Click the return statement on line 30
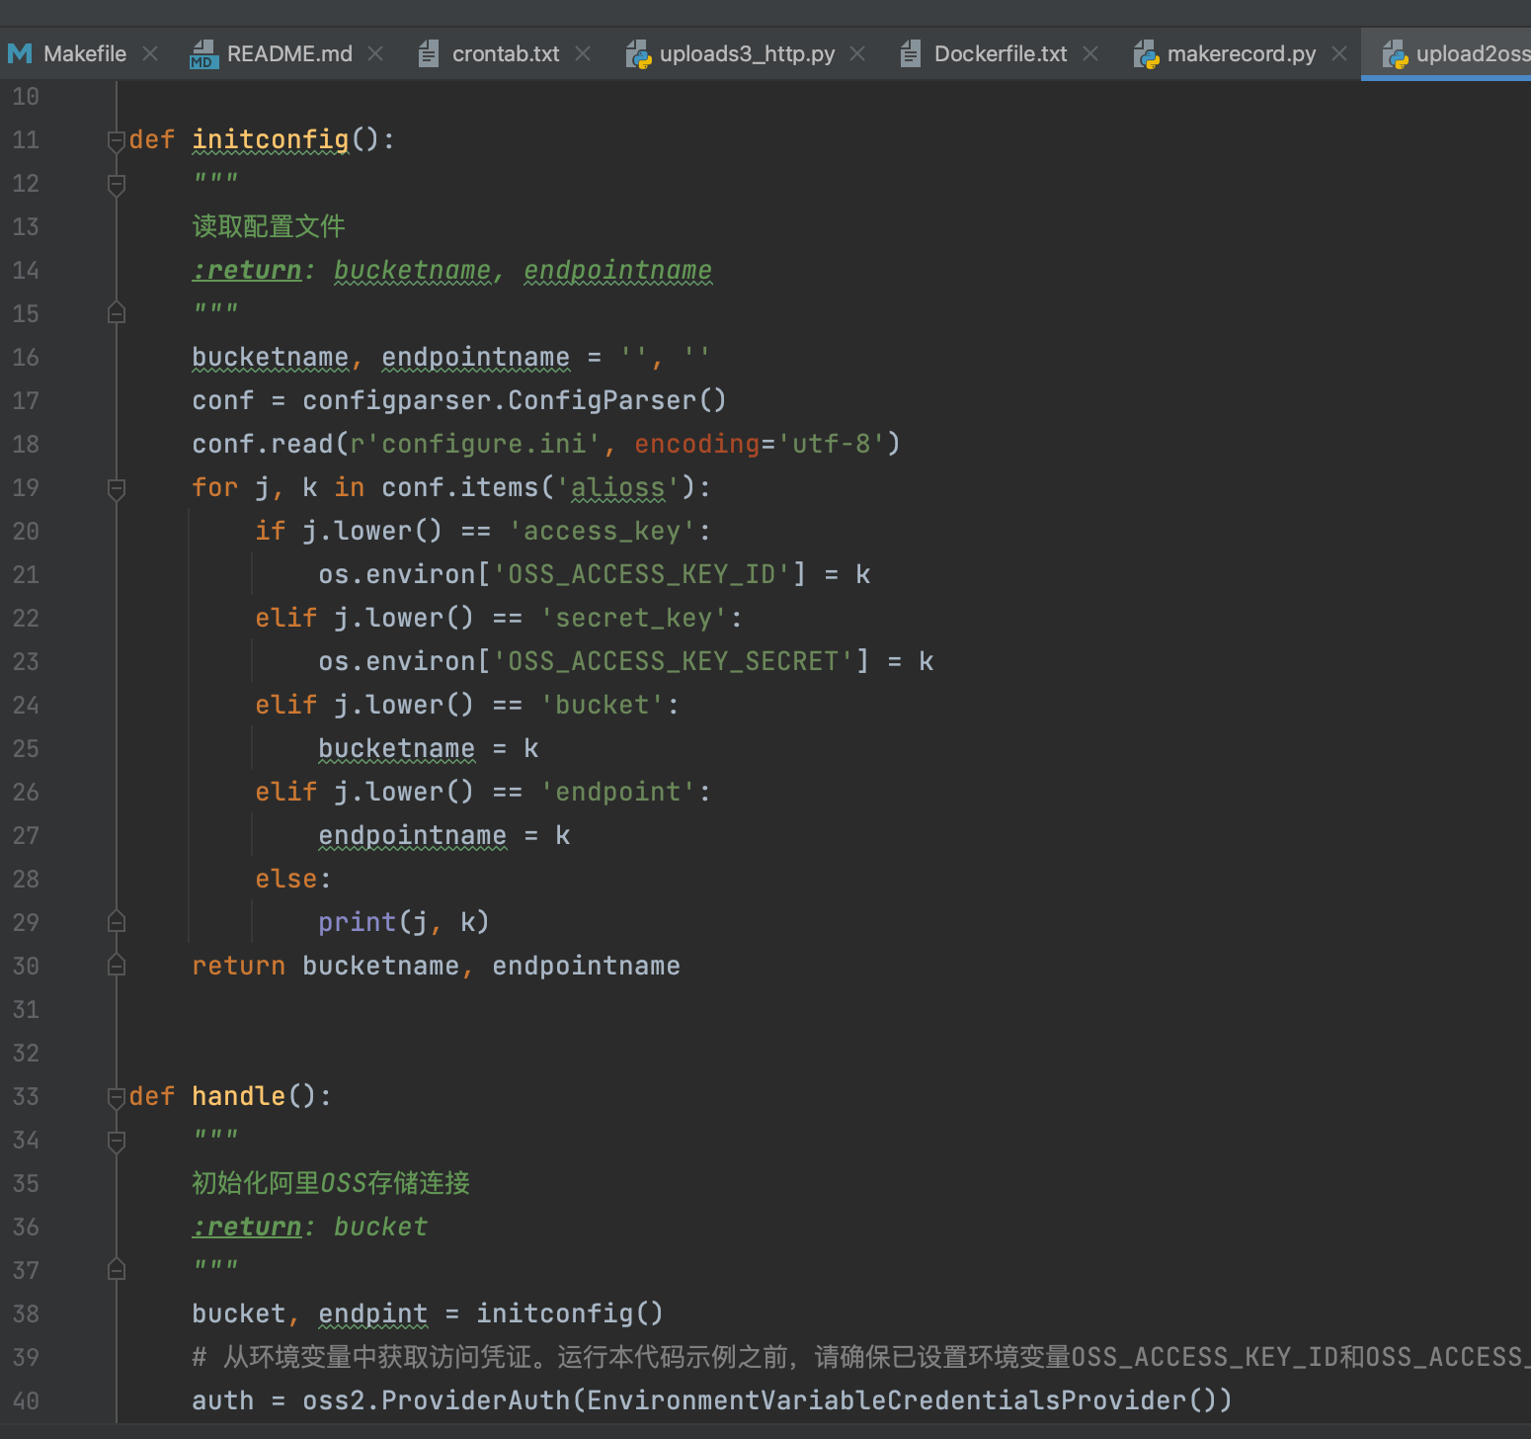The image size is (1531, 1439). 436,967
